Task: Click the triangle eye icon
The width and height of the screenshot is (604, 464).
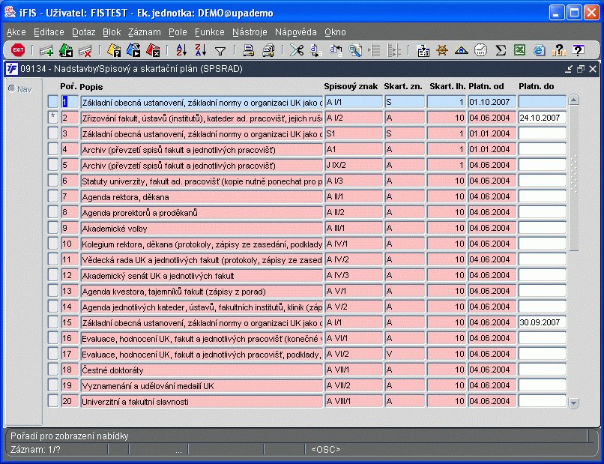Action: (x=462, y=50)
